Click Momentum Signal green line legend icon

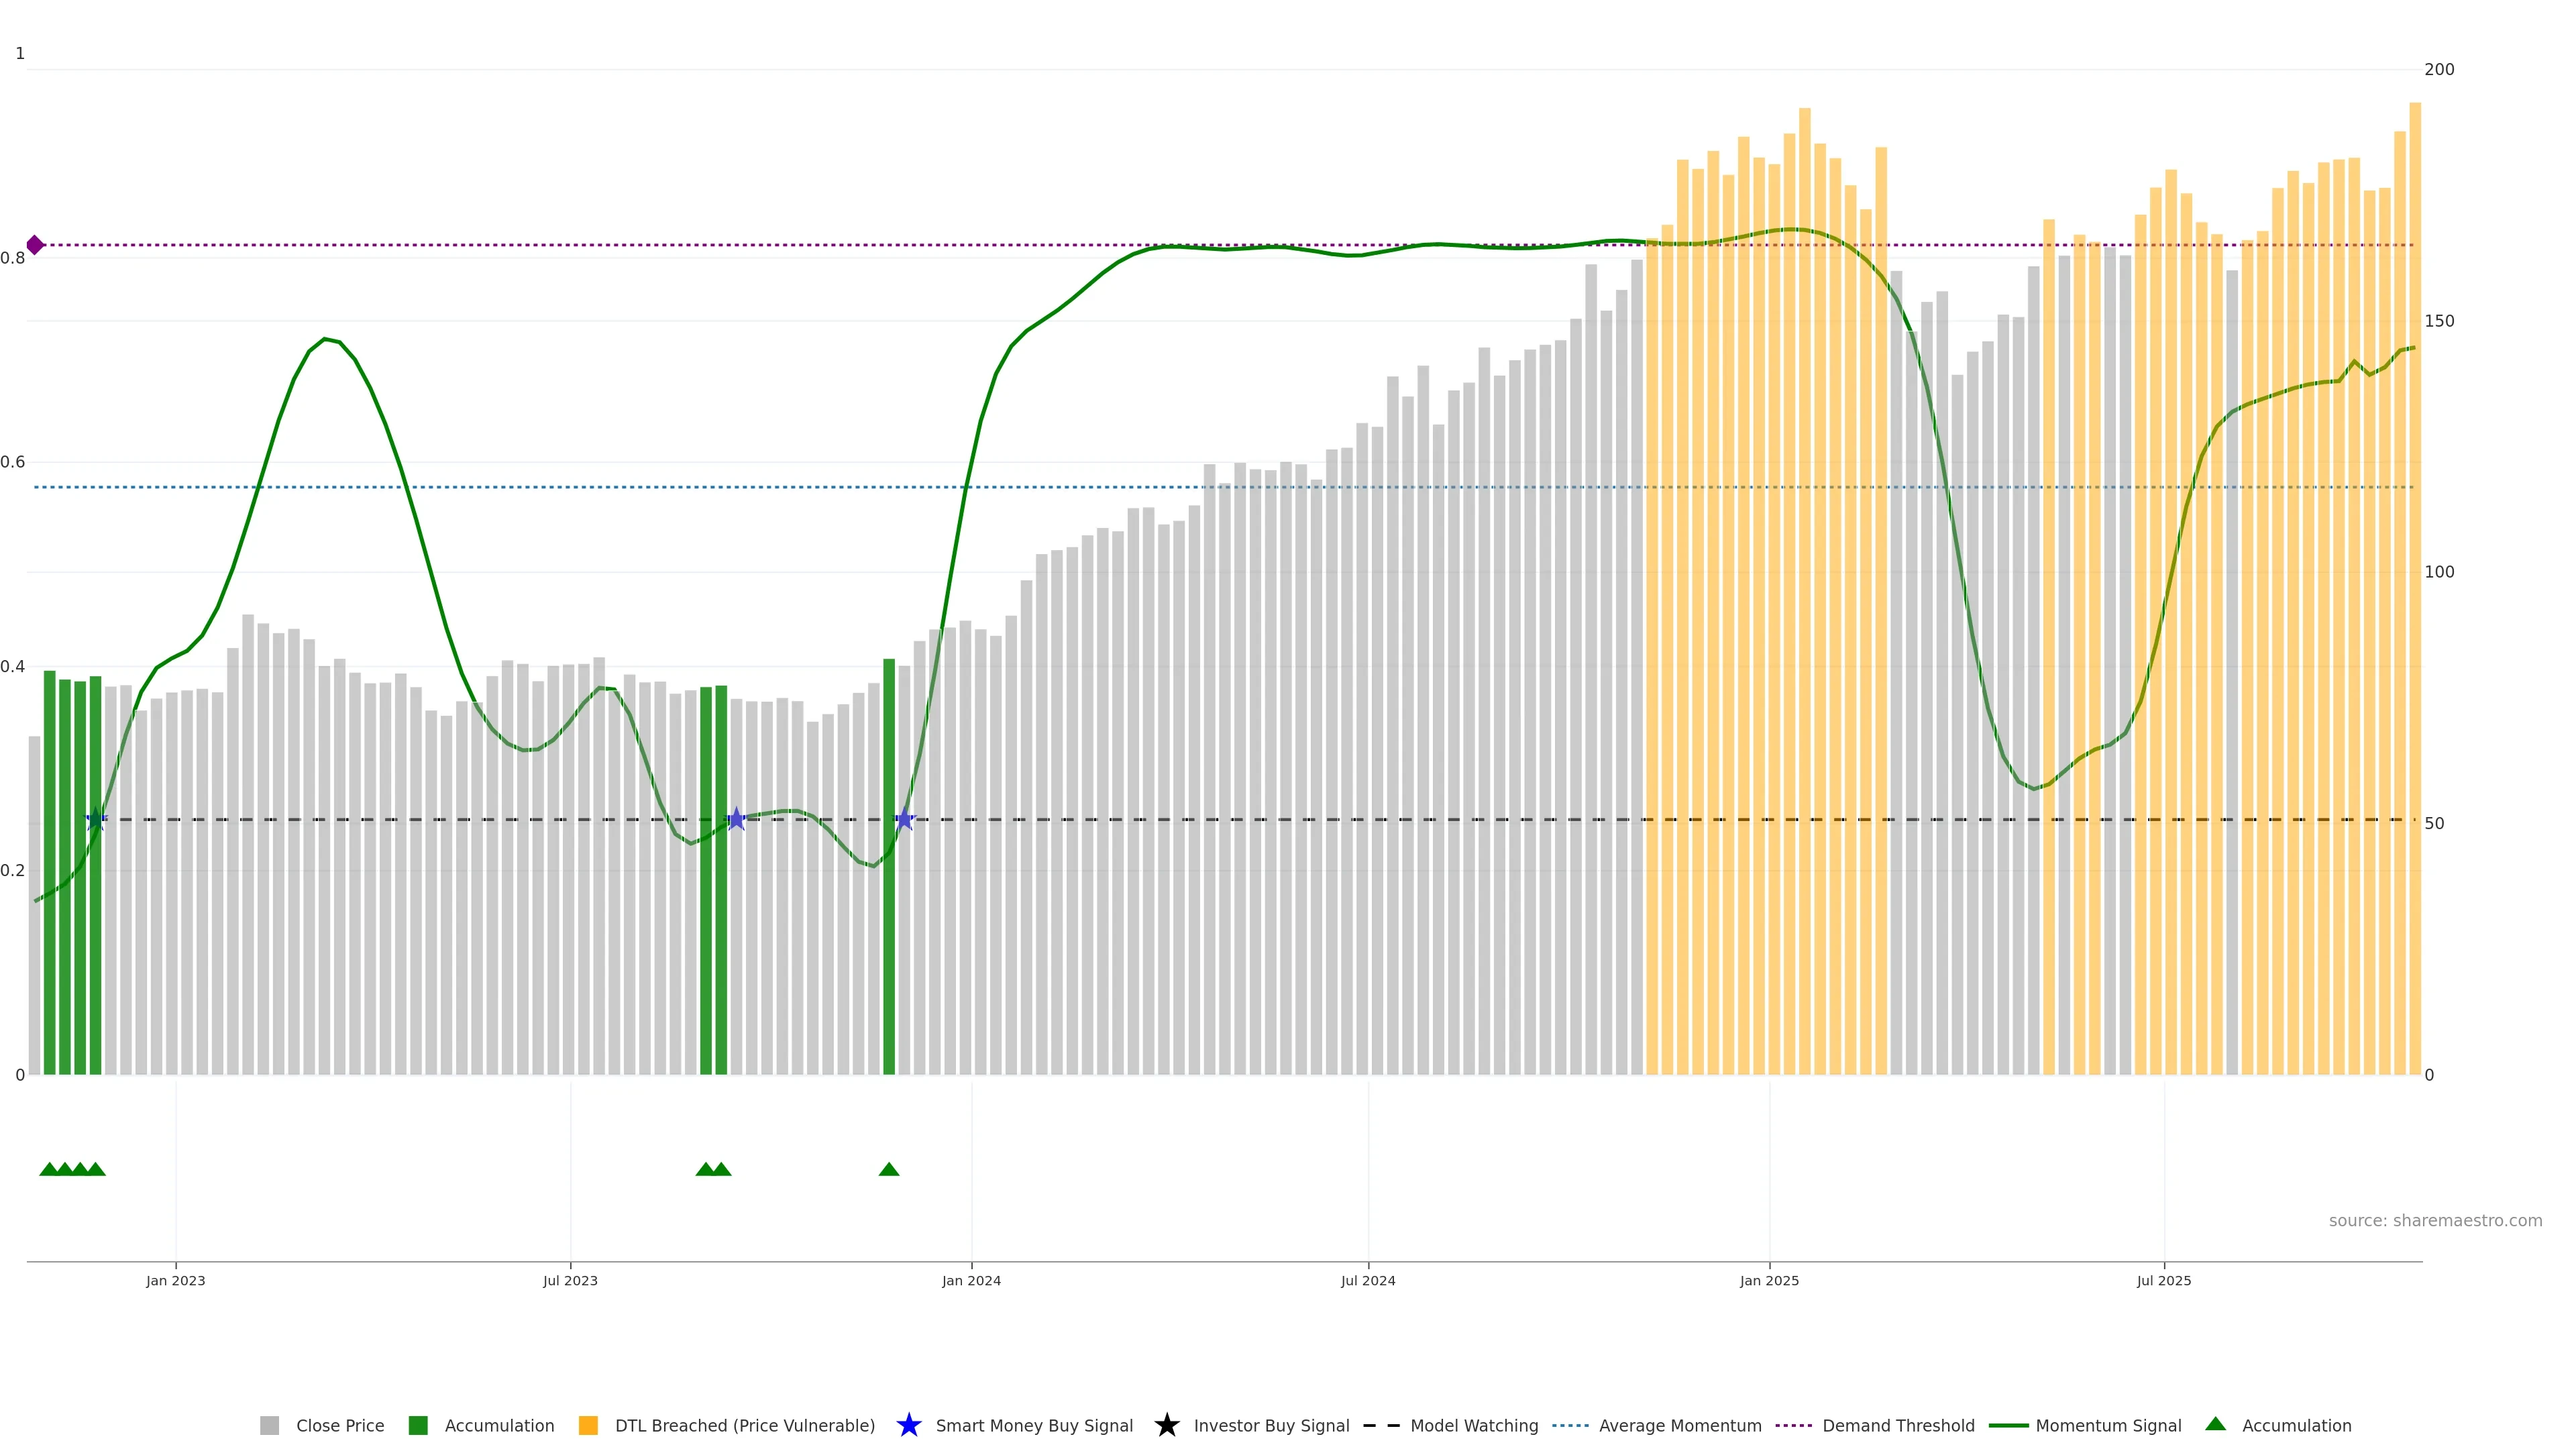click(x=2008, y=1425)
